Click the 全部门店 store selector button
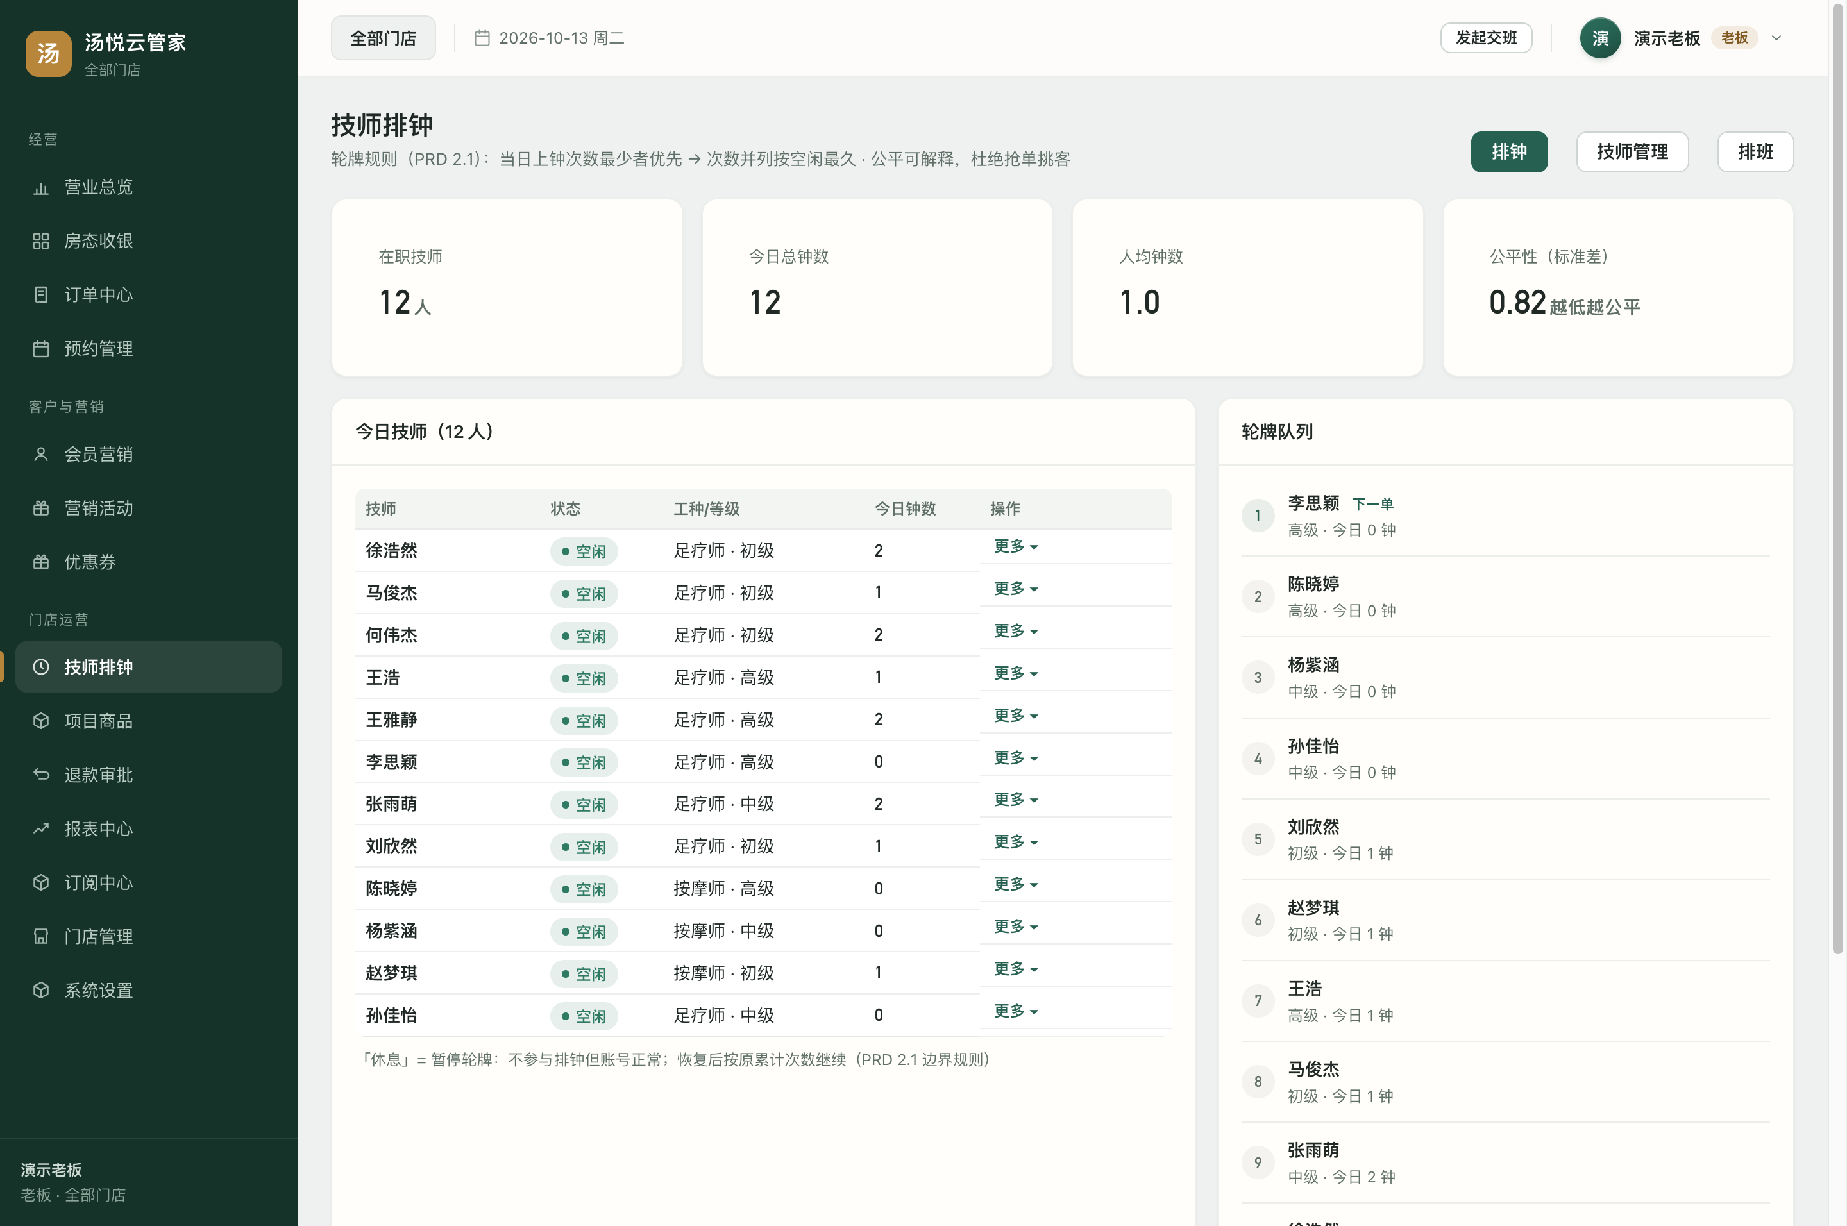The width and height of the screenshot is (1847, 1226). click(383, 38)
